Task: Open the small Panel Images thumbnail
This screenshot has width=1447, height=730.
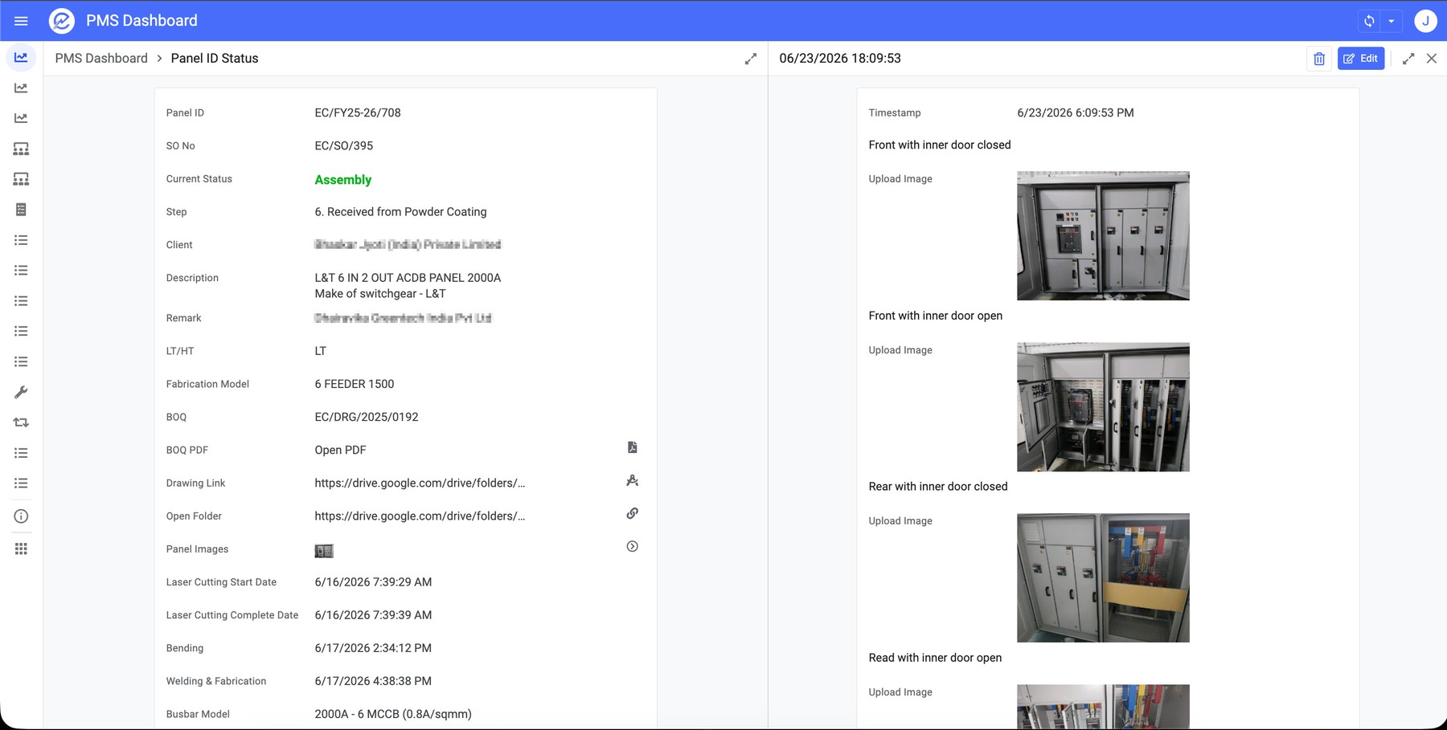Action: click(324, 551)
